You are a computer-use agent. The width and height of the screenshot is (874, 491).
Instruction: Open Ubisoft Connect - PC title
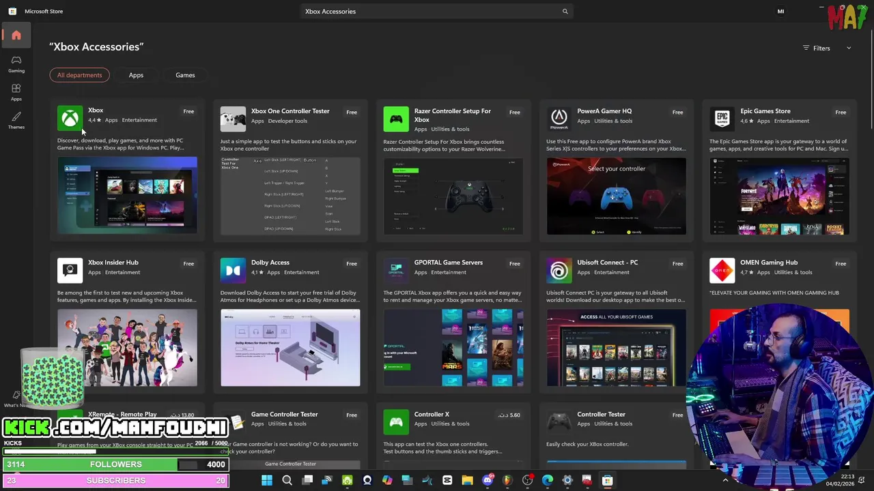pos(608,262)
